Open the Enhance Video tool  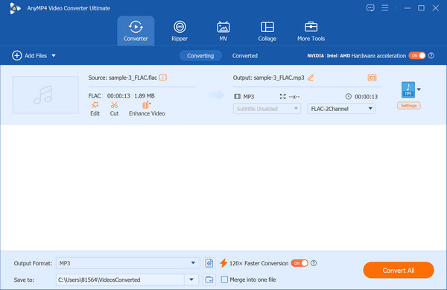[x=147, y=109]
